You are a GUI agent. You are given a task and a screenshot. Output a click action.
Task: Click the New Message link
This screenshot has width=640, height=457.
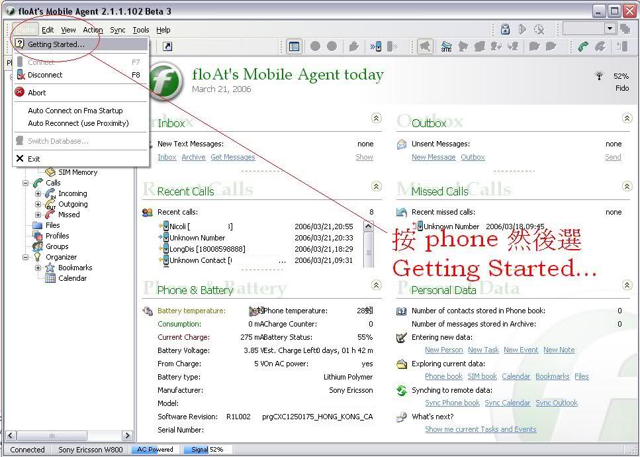tap(434, 157)
